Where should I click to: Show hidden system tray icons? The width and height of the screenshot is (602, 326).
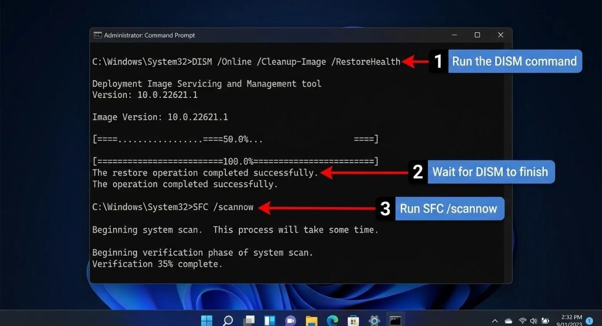495,320
